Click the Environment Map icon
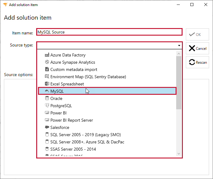This screenshot has height=179, width=213. pyautogui.click(x=47, y=76)
